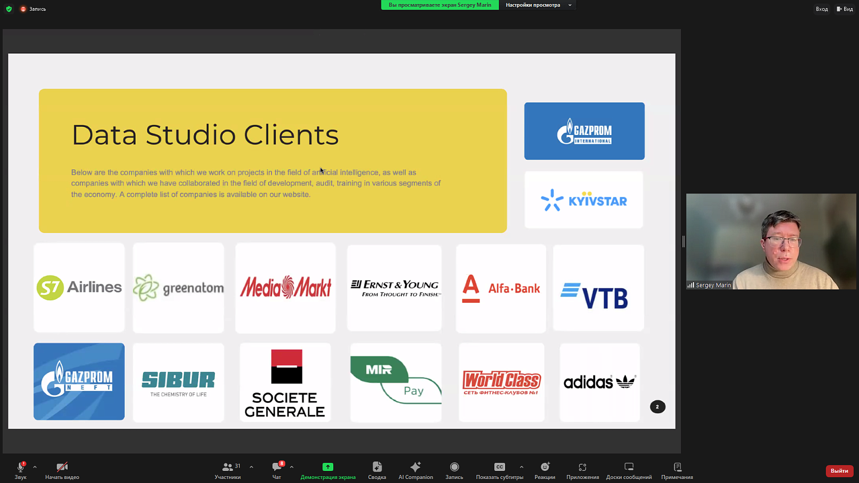Expand arrow beside Показать субтитры

click(522, 467)
